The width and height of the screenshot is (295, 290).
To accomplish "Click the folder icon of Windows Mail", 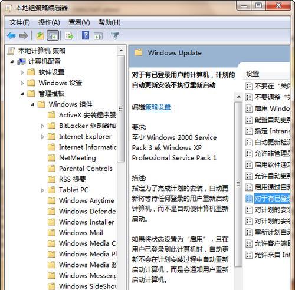I will pyautogui.click(x=51, y=233).
